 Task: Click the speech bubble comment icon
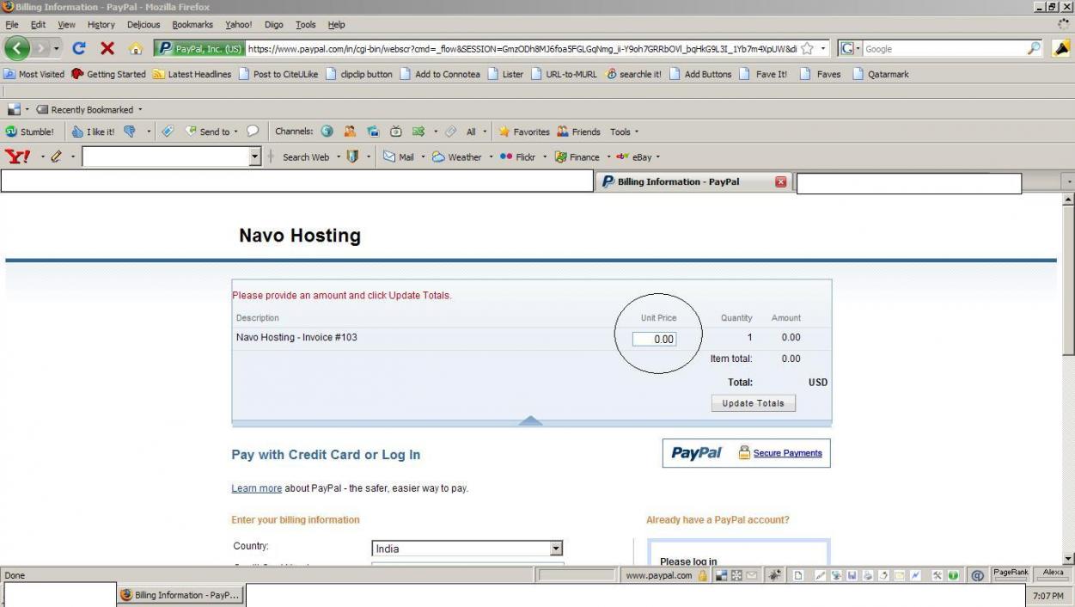tap(253, 132)
